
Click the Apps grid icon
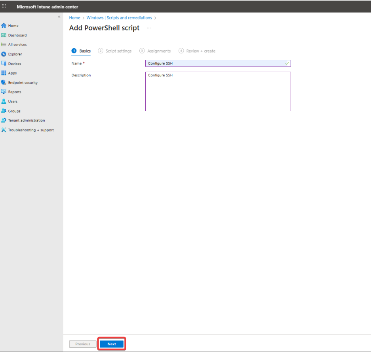tap(4, 73)
